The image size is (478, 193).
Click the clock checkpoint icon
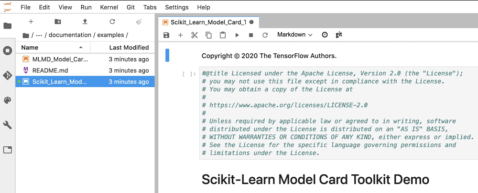click(325, 35)
